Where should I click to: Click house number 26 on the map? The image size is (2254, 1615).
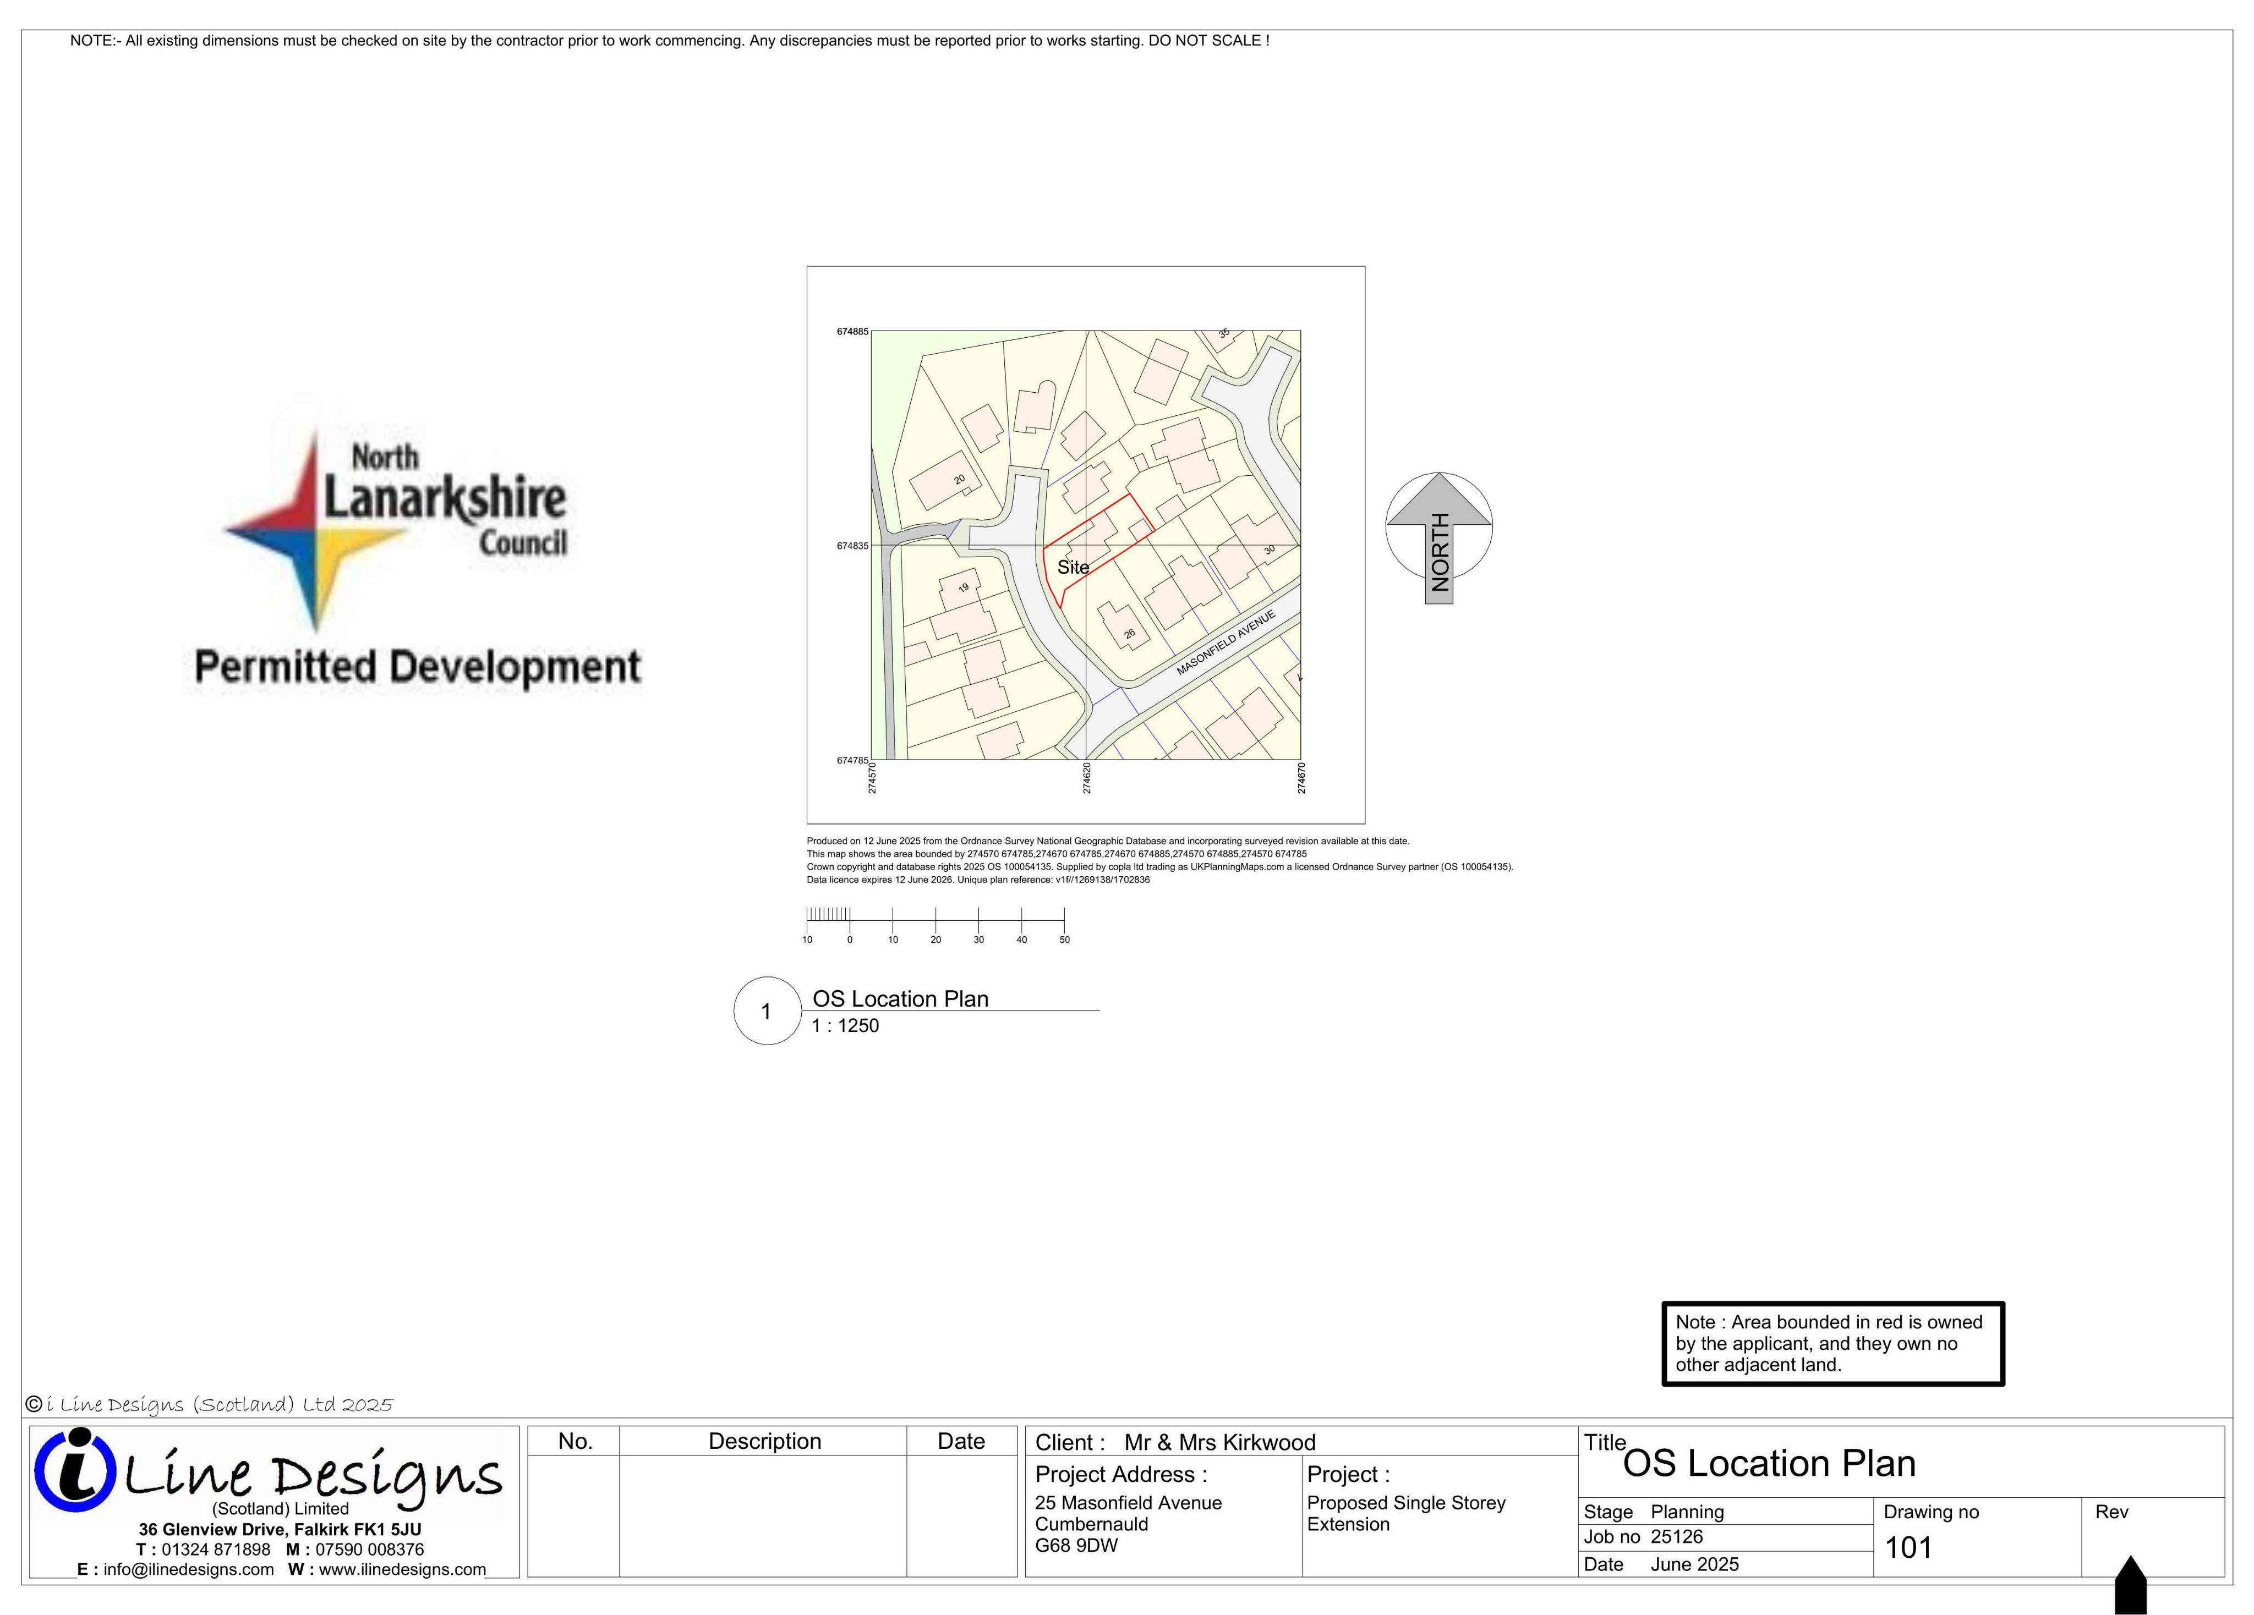(1129, 634)
